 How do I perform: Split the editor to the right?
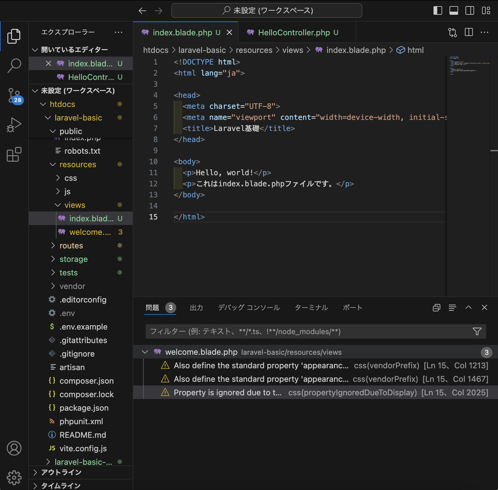[x=469, y=32]
